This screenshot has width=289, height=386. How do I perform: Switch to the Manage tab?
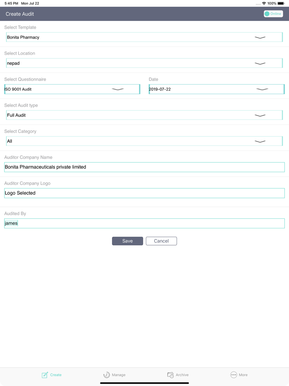coord(114,375)
